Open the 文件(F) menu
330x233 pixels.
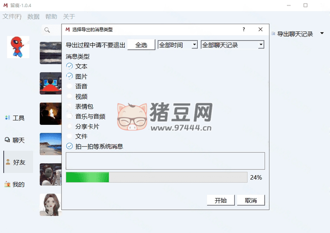click(x=12, y=16)
